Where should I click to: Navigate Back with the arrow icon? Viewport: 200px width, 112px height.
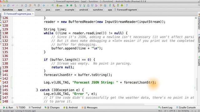click(44, 6)
